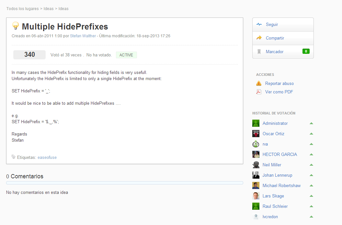Click the 340 vote score box
Viewport: 342px width, 225px height.
[29, 55]
